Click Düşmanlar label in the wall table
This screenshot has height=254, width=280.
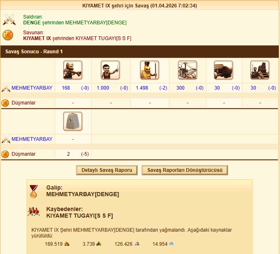24,154
